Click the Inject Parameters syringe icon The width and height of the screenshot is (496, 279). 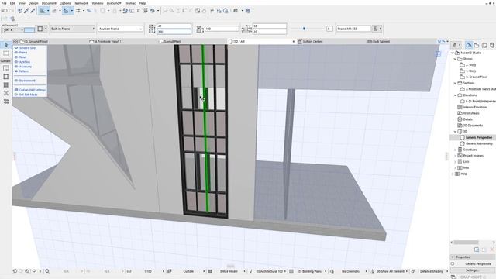click(x=33, y=11)
